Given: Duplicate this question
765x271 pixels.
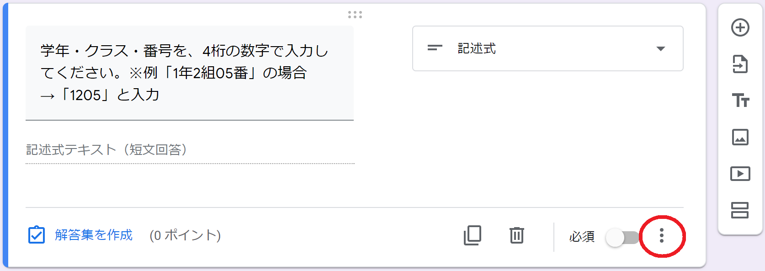Looking at the screenshot, I should pos(473,235).
